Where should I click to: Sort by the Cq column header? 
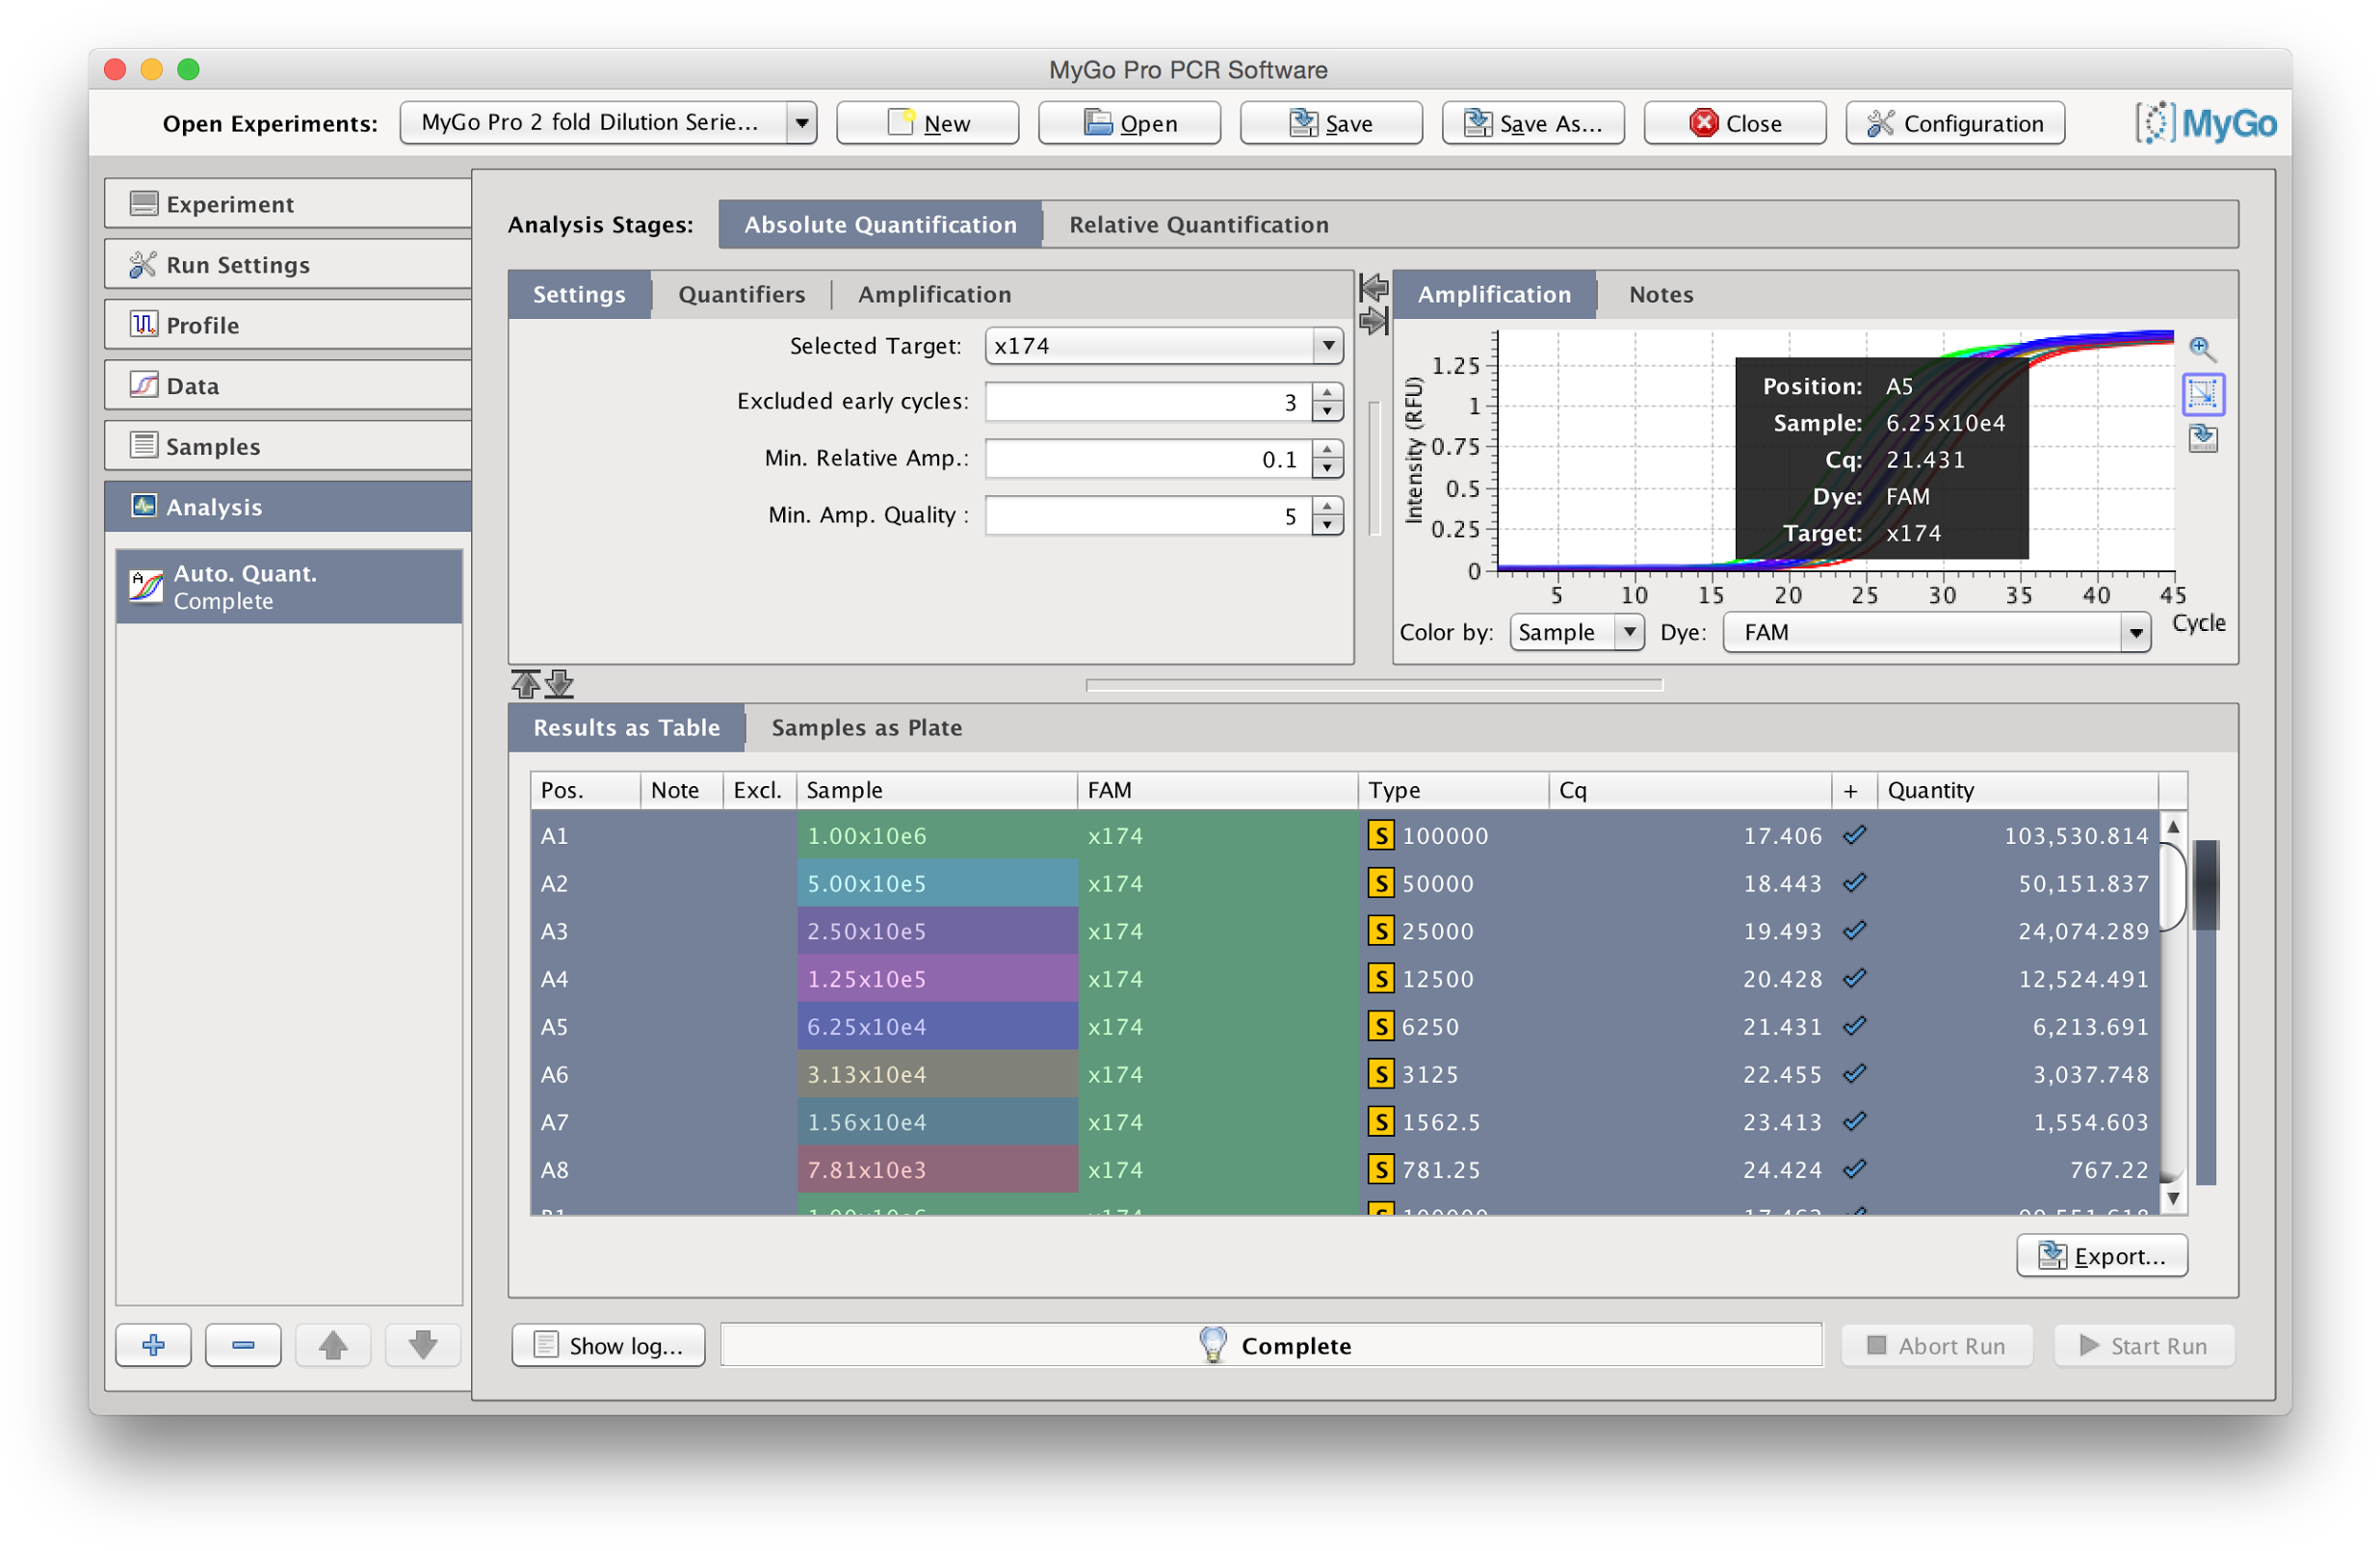1690,790
